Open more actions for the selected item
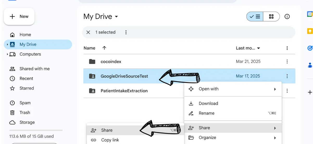 (x=126, y=32)
